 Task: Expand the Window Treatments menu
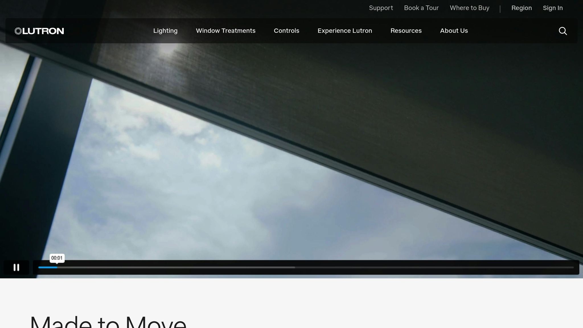[x=225, y=31]
